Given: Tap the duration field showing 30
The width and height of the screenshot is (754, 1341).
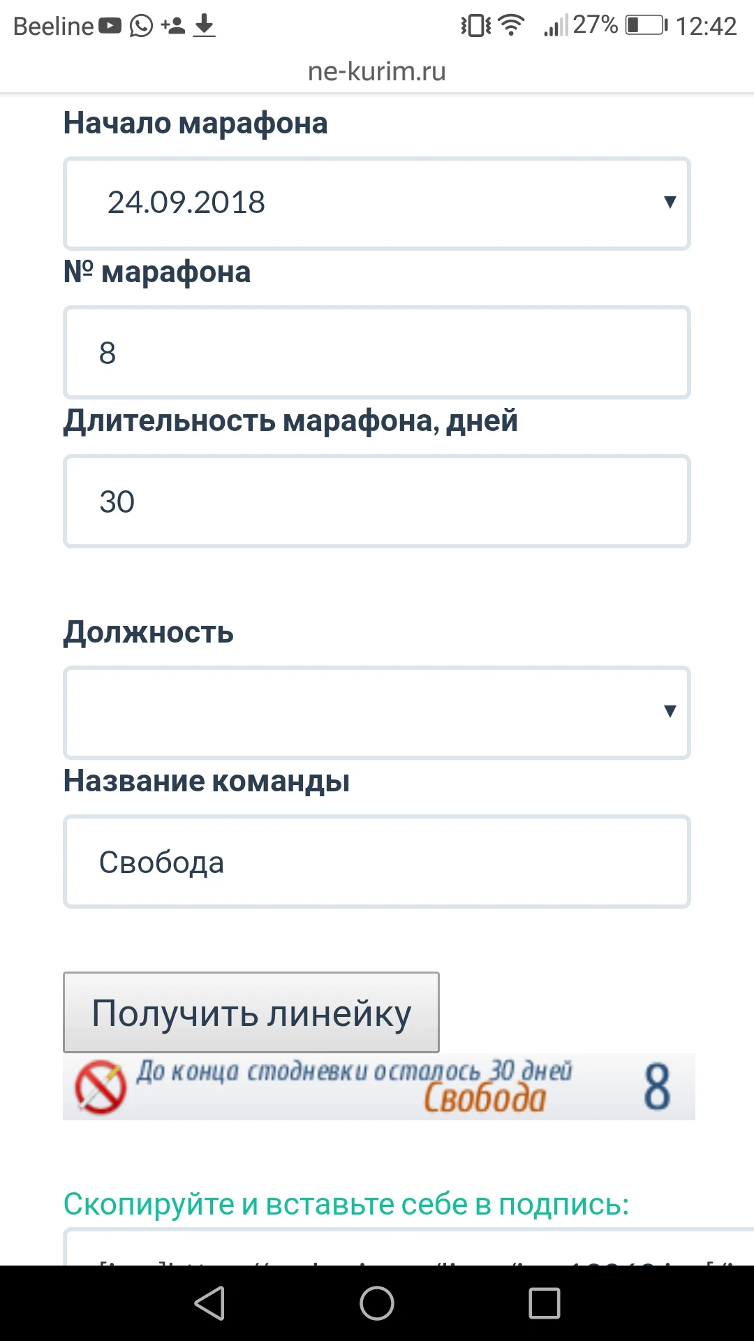Looking at the screenshot, I should (x=377, y=501).
